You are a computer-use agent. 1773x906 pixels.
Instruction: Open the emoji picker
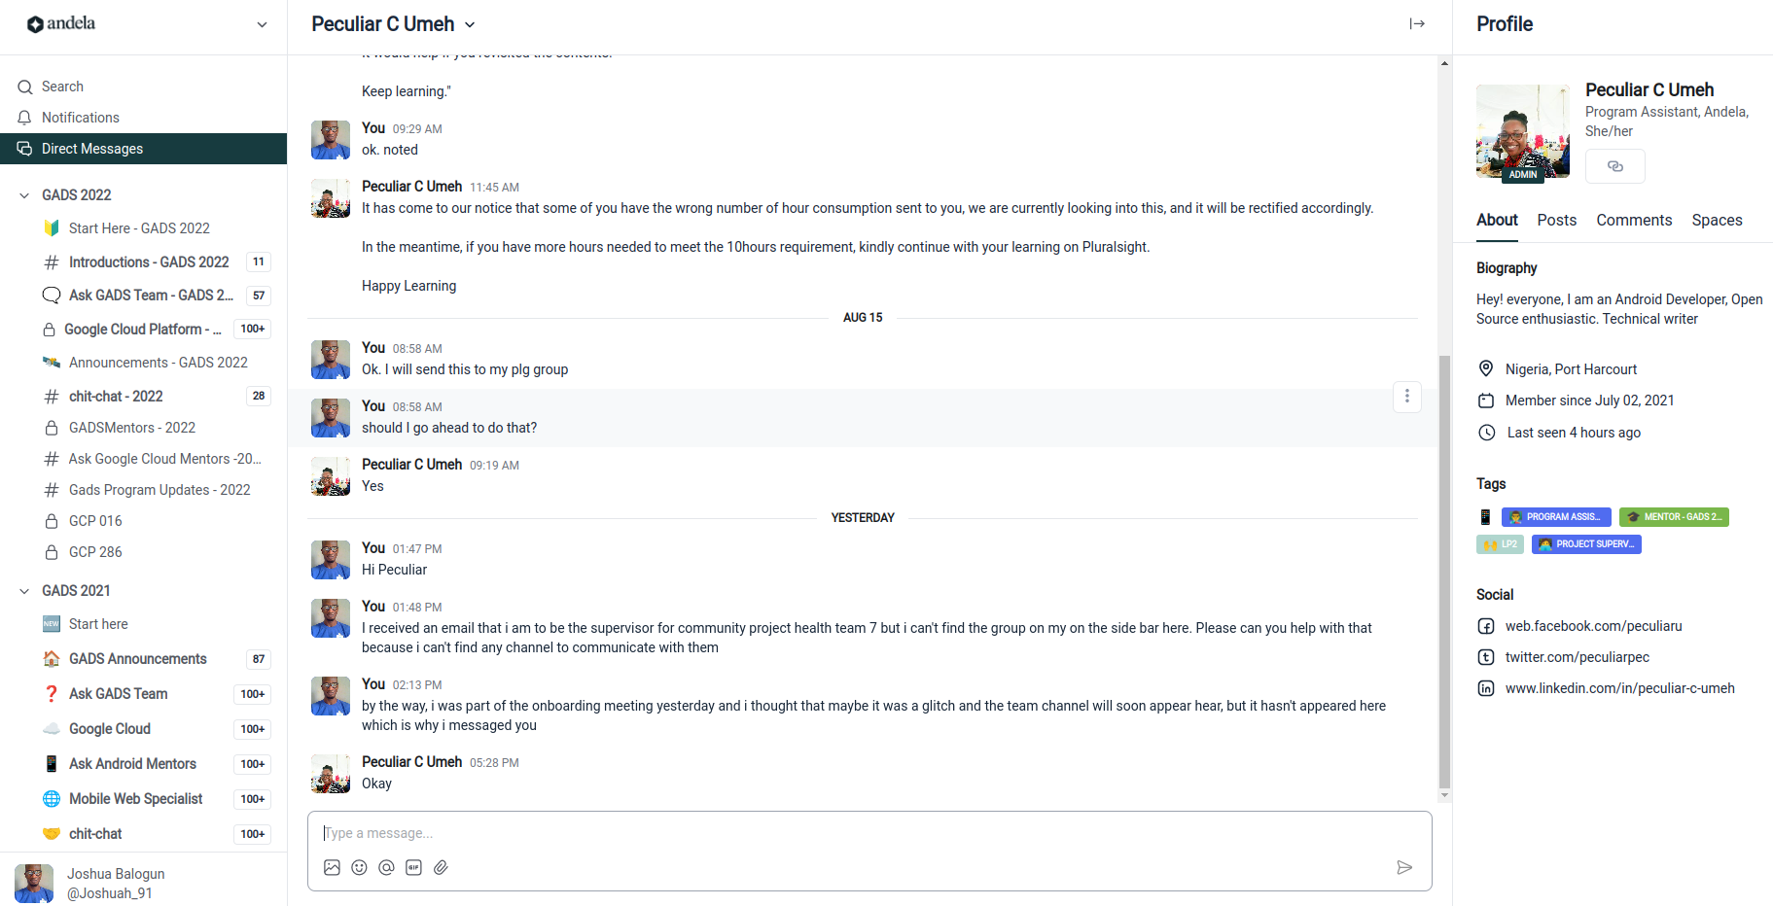click(x=359, y=867)
